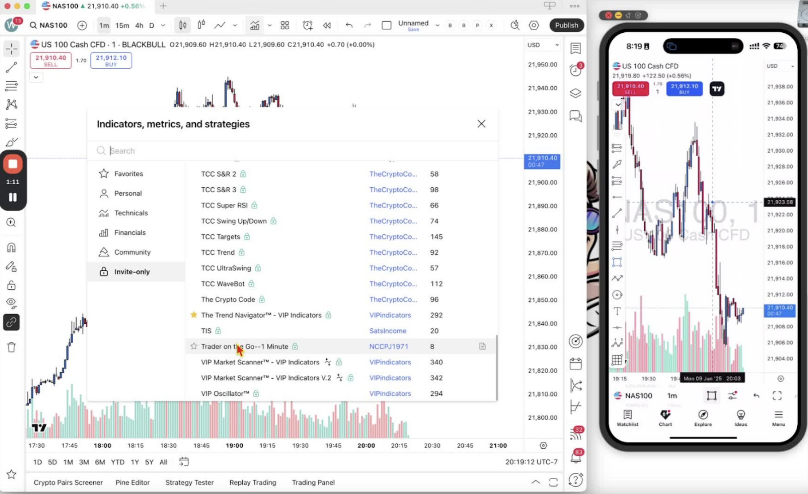Select the patterns drawing tool
Viewport: 808px width, 494px height.
click(12, 105)
